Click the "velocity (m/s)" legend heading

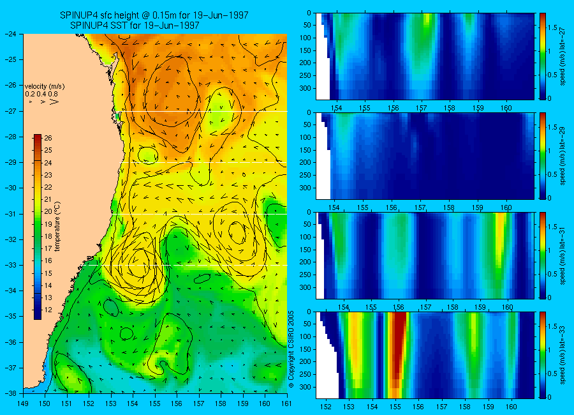point(45,87)
